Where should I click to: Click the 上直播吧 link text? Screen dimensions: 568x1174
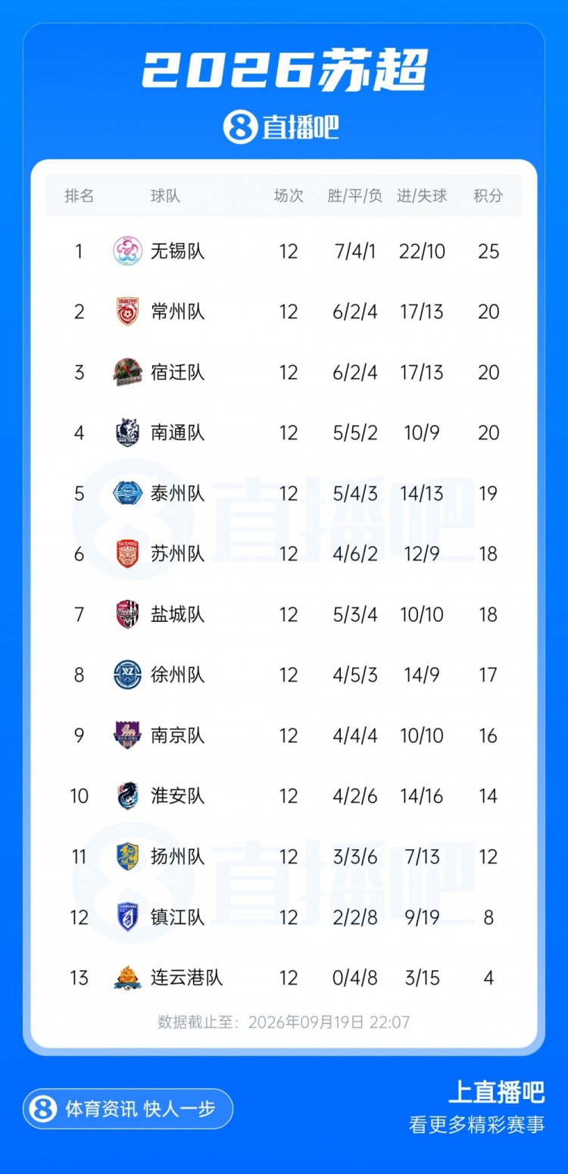[497, 1092]
